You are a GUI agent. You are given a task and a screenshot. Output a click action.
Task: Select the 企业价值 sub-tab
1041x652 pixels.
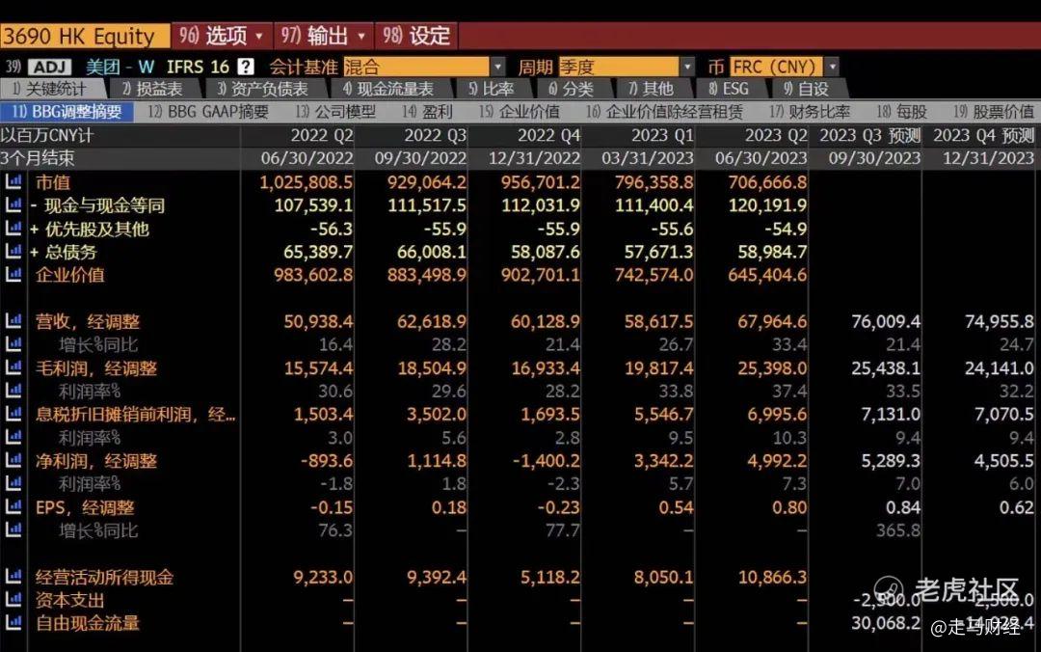(520, 112)
